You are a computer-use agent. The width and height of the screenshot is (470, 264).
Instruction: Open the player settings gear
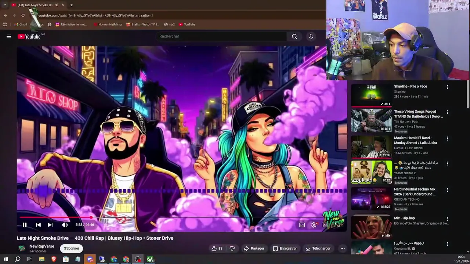[314, 225]
